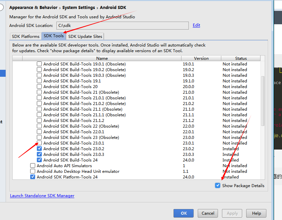Tick the Build-Tools 19.1 checkbox
Viewport: 282px width, 220px height.
pyautogui.click(x=39, y=81)
